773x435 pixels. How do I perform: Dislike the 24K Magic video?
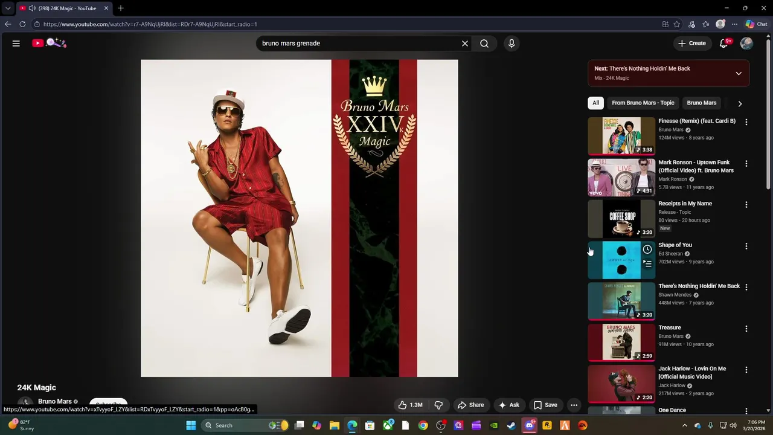coord(439,405)
